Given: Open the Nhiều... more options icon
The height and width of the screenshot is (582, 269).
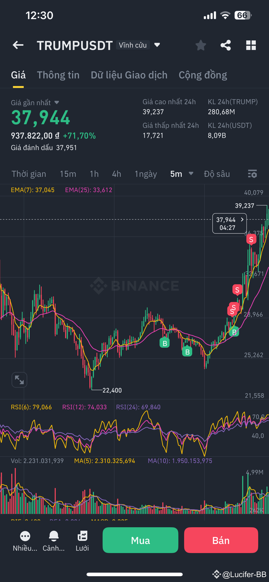Looking at the screenshot, I should [25, 536].
